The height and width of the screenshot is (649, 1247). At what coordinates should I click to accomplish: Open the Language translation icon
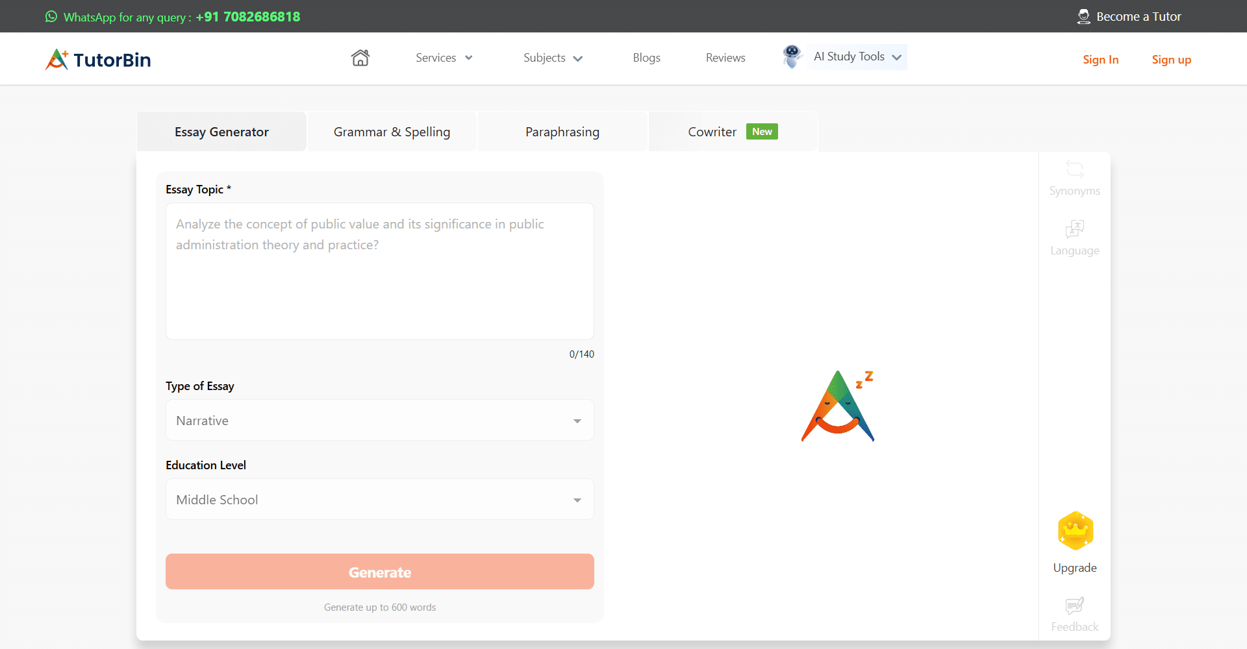coord(1074,229)
